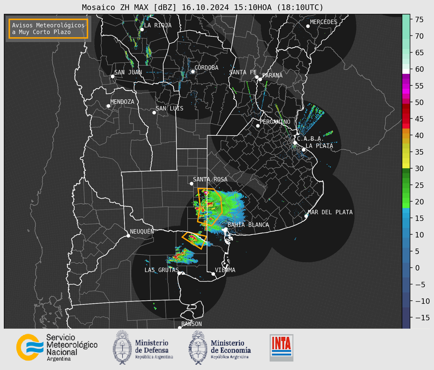
Task: Click the PERGAMINO city label
Action: pos(275,122)
